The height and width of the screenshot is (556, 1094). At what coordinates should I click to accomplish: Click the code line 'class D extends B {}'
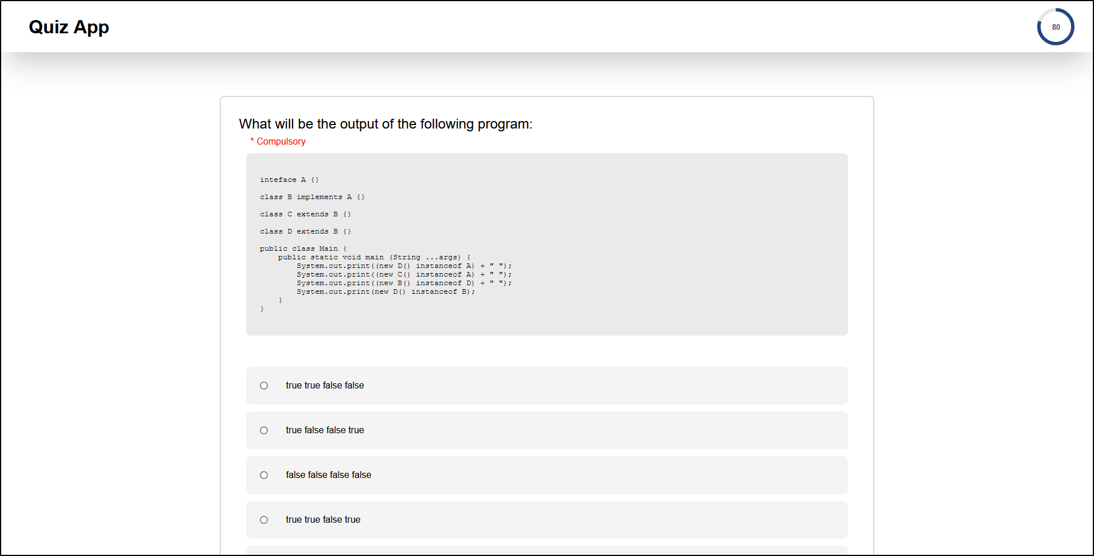(305, 231)
